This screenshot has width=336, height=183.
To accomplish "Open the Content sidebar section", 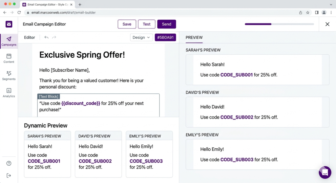I will pos(9,58).
